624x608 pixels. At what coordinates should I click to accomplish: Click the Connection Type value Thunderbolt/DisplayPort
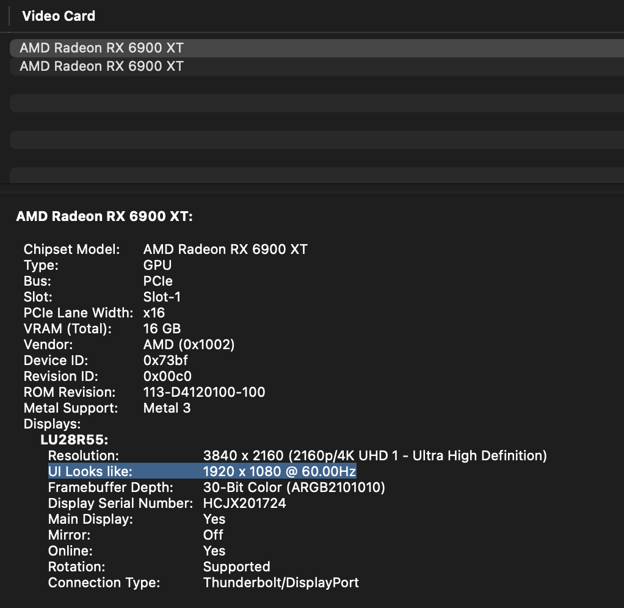(x=281, y=583)
